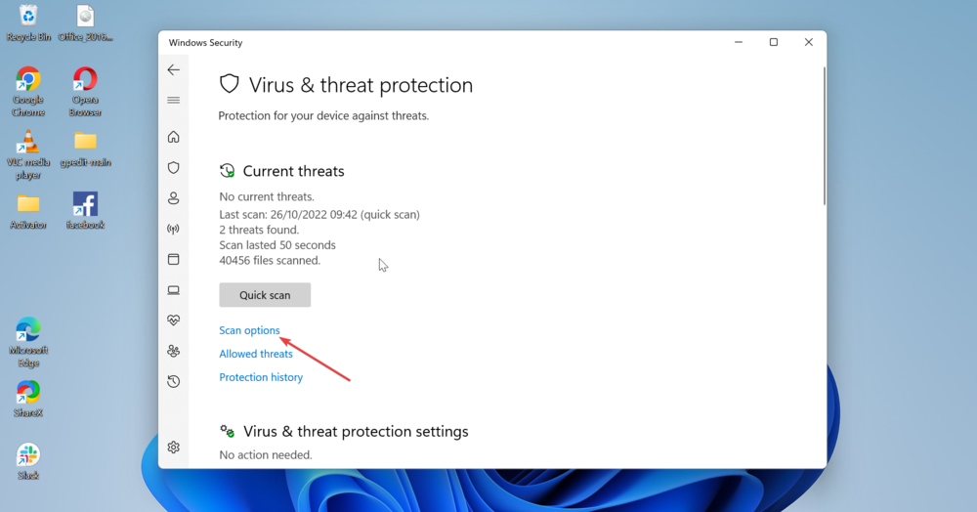
Task: Start a Quick scan
Action: [265, 295]
